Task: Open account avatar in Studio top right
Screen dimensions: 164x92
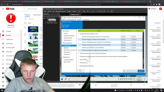Action: (161, 9)
